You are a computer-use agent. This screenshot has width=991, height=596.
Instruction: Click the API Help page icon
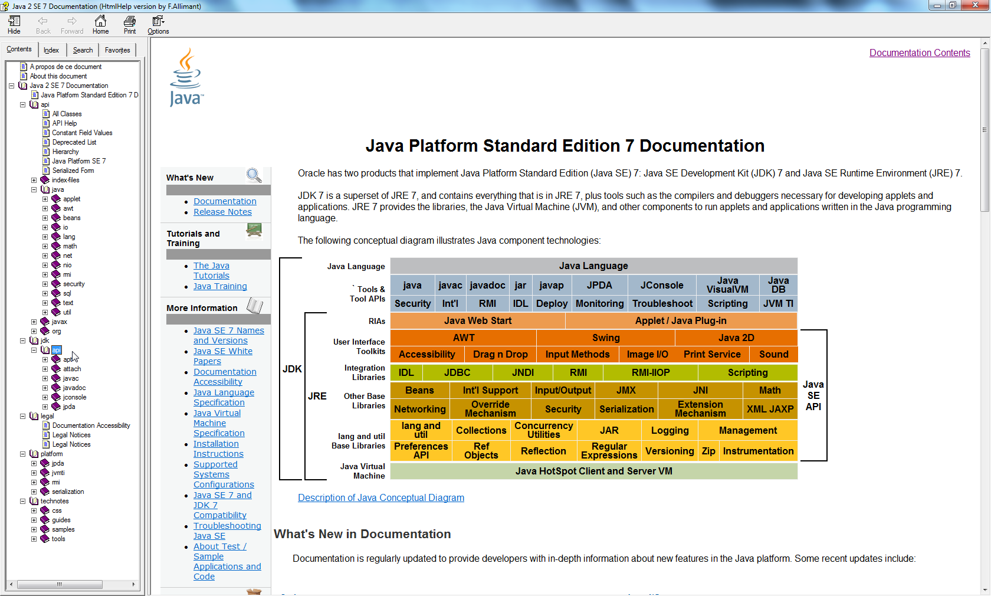[46, 123]
